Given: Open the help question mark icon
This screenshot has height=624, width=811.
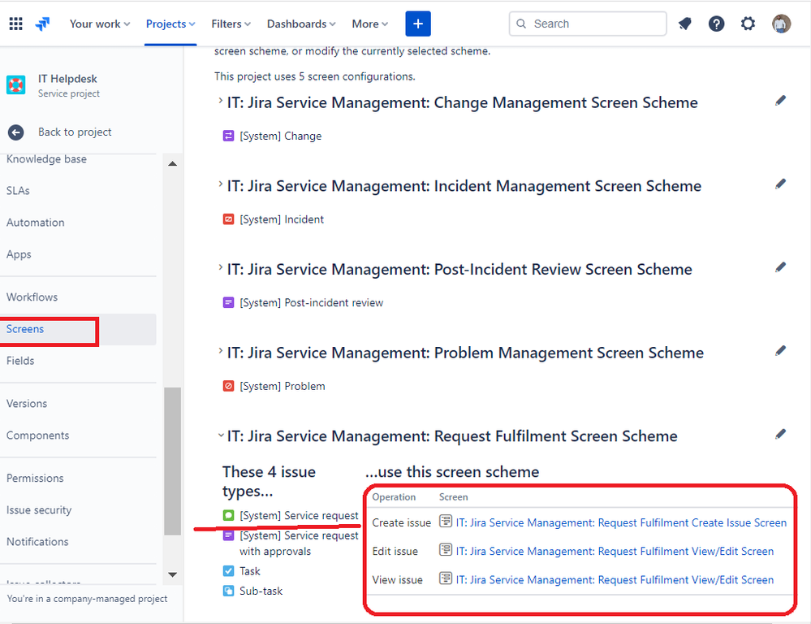Looking at the screenshot, I should (x=716, y=24).
